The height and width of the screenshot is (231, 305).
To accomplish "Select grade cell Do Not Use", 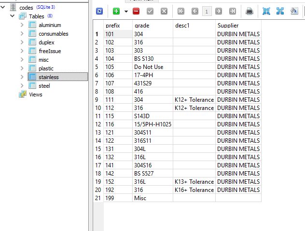I will [x=152, y=67].
